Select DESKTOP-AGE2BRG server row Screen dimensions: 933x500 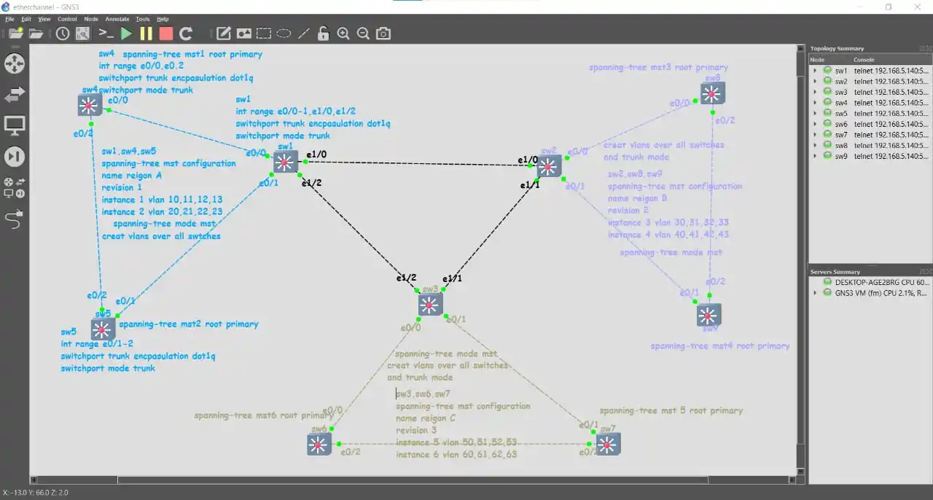[x=870, y=282]
